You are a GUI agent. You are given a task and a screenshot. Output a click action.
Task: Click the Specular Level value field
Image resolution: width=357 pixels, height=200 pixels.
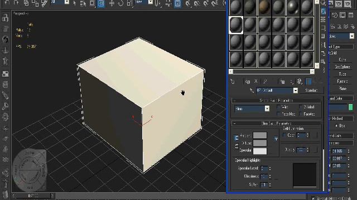click(264, 168)
